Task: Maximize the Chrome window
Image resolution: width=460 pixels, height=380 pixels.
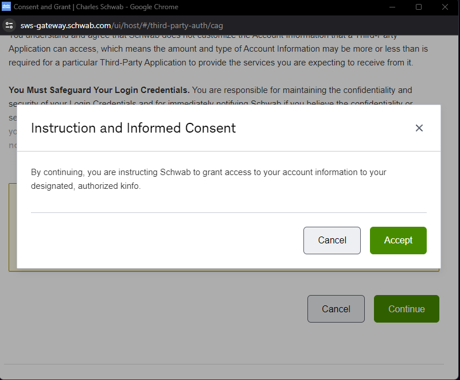Action: point(419,7)
